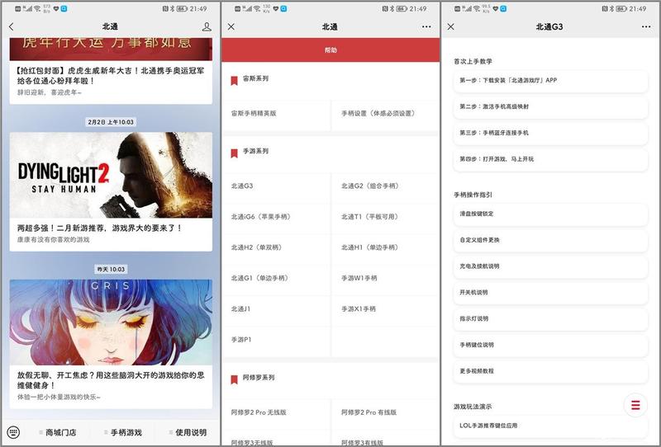Open 第二步：激活手机高级映射

coord(550,106)
